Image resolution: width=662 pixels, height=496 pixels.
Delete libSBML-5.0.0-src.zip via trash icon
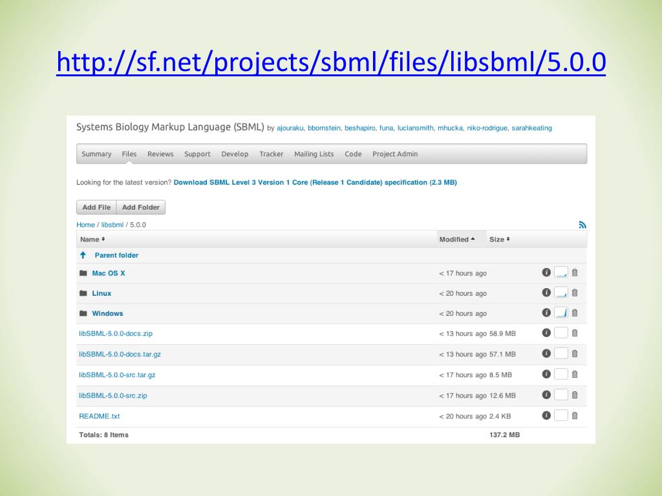575,395
